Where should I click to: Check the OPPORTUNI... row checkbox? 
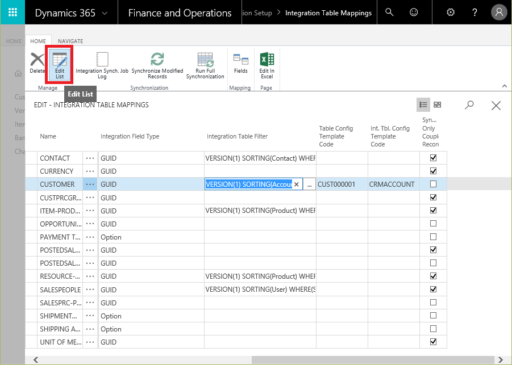pyautogui.click(x=434, y=224)
